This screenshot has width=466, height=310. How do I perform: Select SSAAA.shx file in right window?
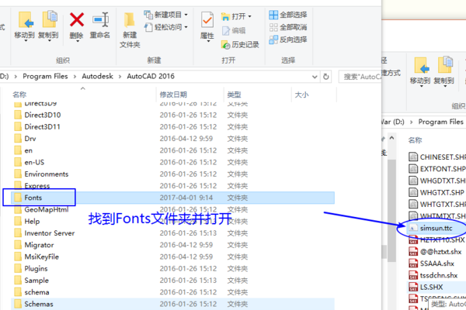click(432, 263)
